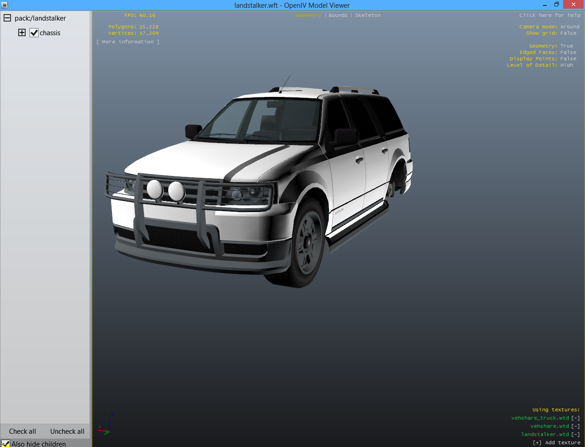Collapse the pack:/landstalker tree node
Viewport: 585px width, 447px height.
pyautogui.click(x=7, y=18)
